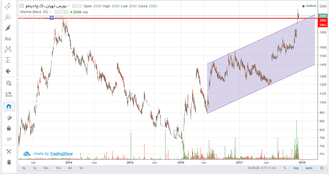This screenshot has width=329, height=175.
Task: Choose the brush drawing tool
Action: pos(8,28)
